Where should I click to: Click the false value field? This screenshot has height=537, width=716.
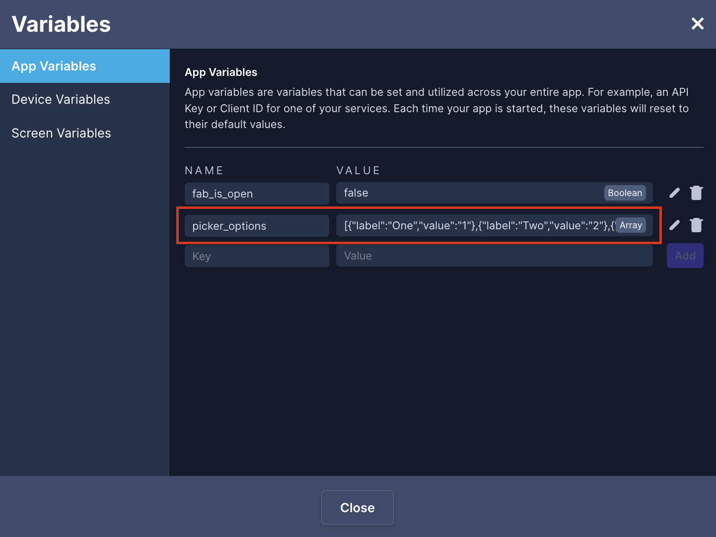(495, 193)
